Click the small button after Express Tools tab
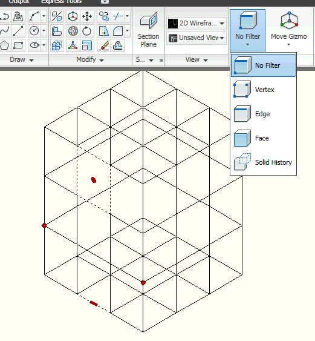The height and width of the screenshot is (341, 315). [105, 2]
